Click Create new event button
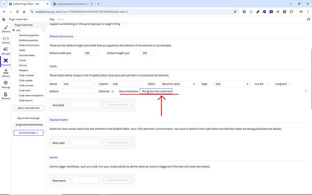The width and height of the screenshot is (312, 195). point(118,180)
